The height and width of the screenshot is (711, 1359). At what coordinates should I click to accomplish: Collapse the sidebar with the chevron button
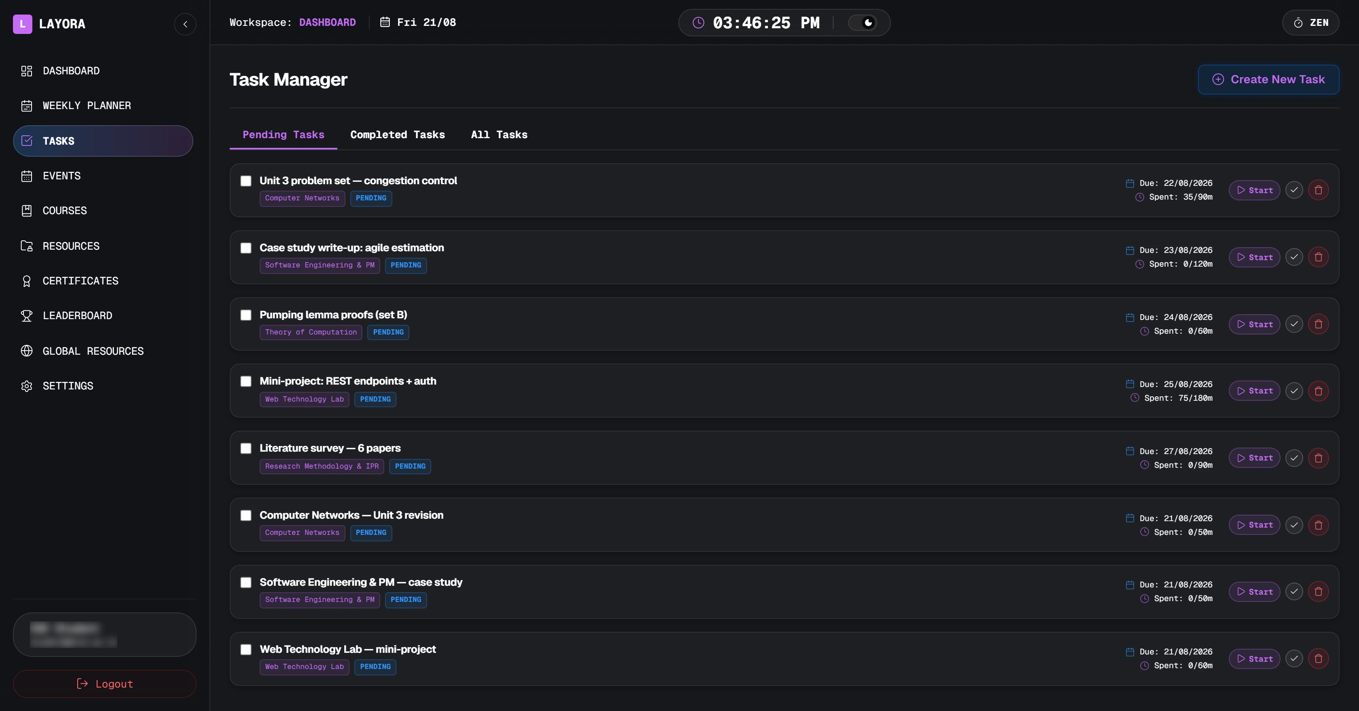185,24
